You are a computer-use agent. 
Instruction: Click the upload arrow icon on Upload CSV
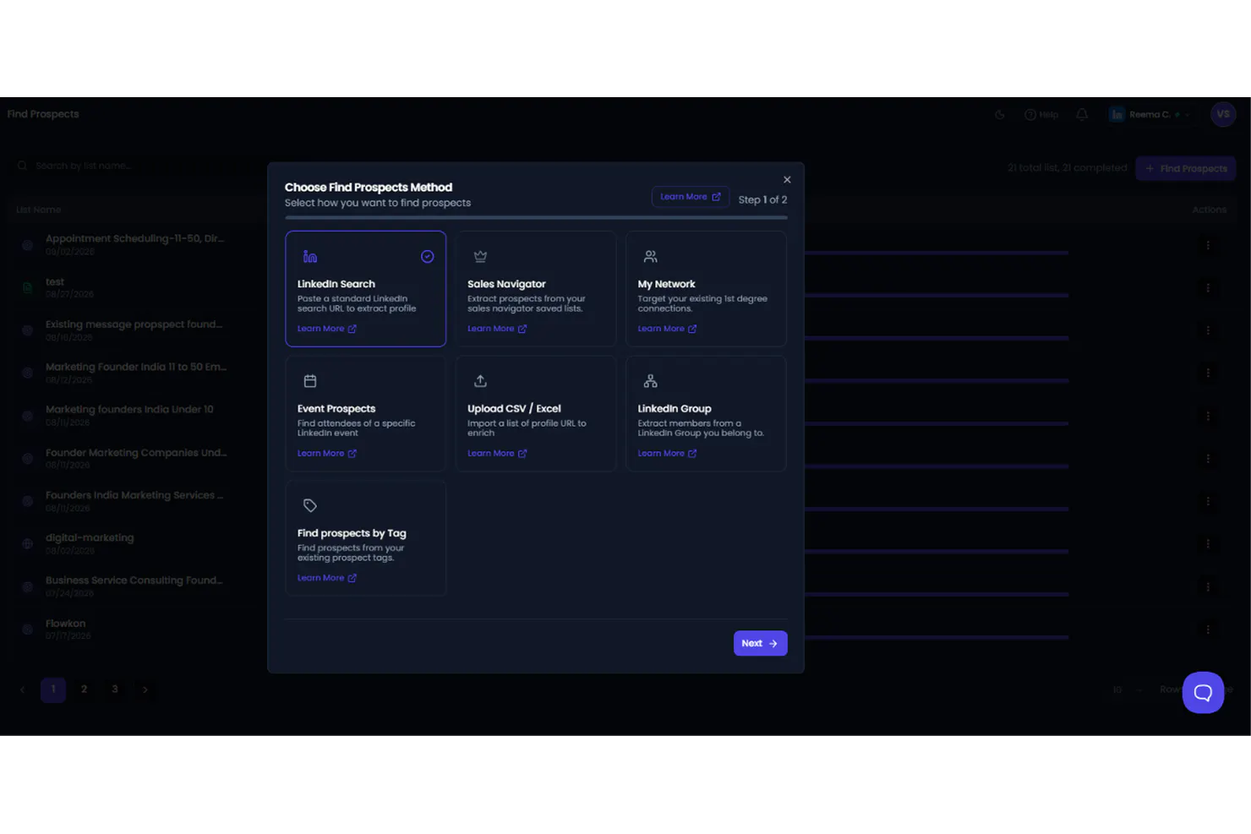pyautogui.click(x=480, y=381)
